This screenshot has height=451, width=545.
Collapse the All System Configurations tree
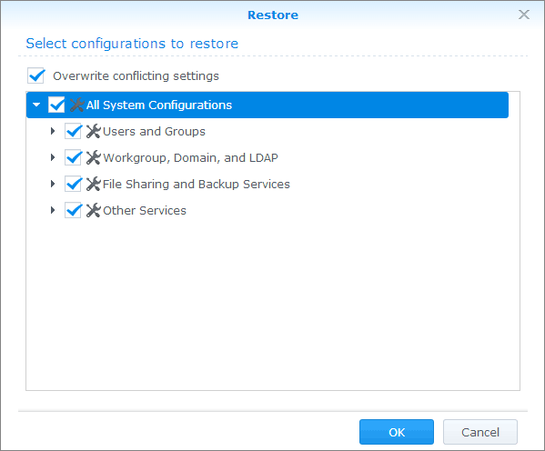click(x=36, y=105)
